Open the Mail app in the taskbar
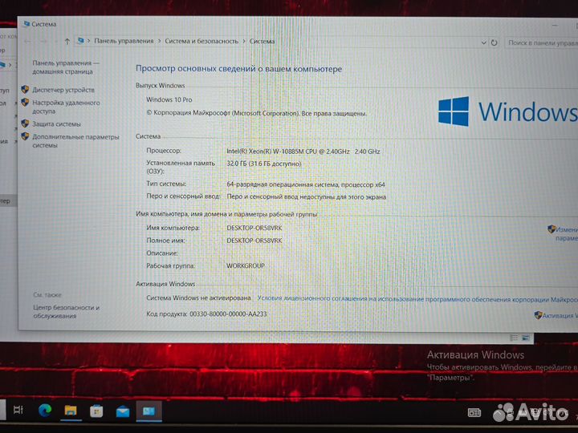The width and height of the screenshot is (578, 433). pyautogui.click(x=123, y=411)
